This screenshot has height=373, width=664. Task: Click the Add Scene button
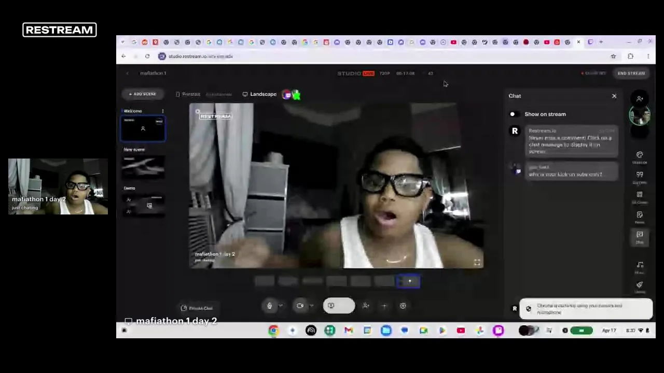142,94
